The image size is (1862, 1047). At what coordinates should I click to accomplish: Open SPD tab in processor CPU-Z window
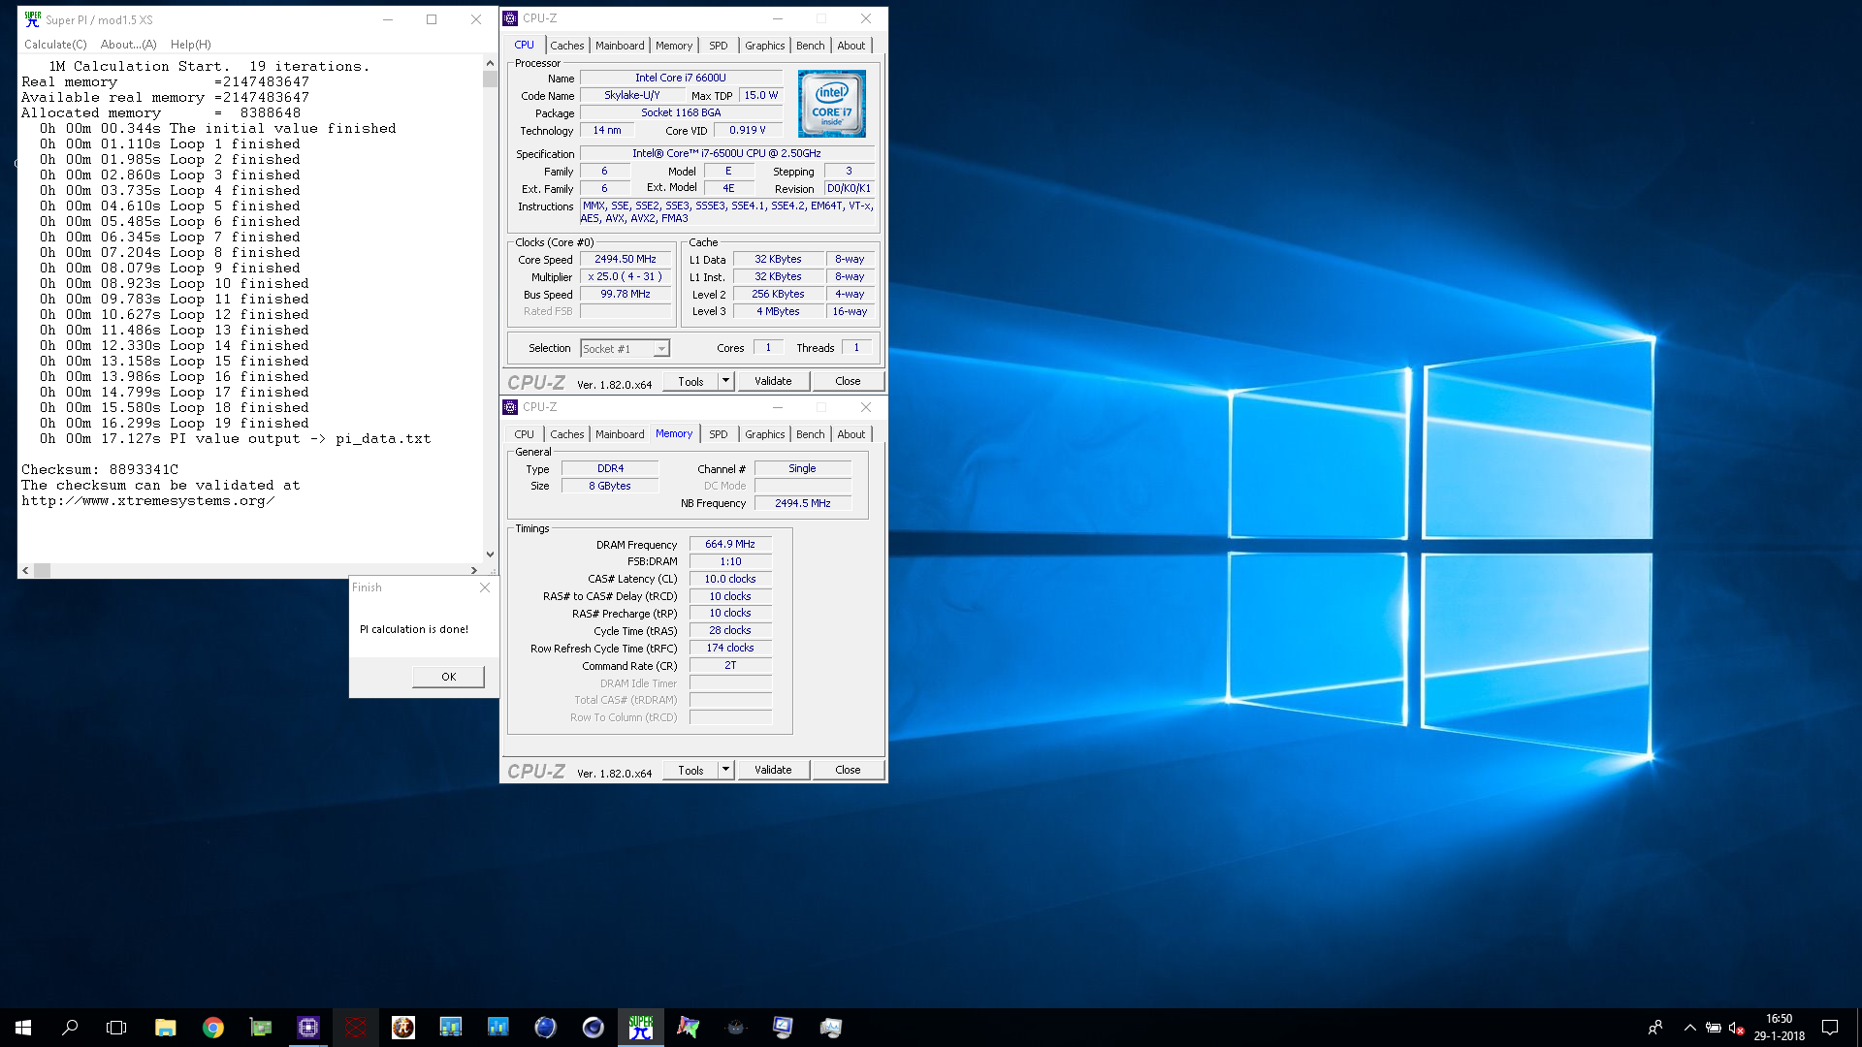click(x=718, y=46)
